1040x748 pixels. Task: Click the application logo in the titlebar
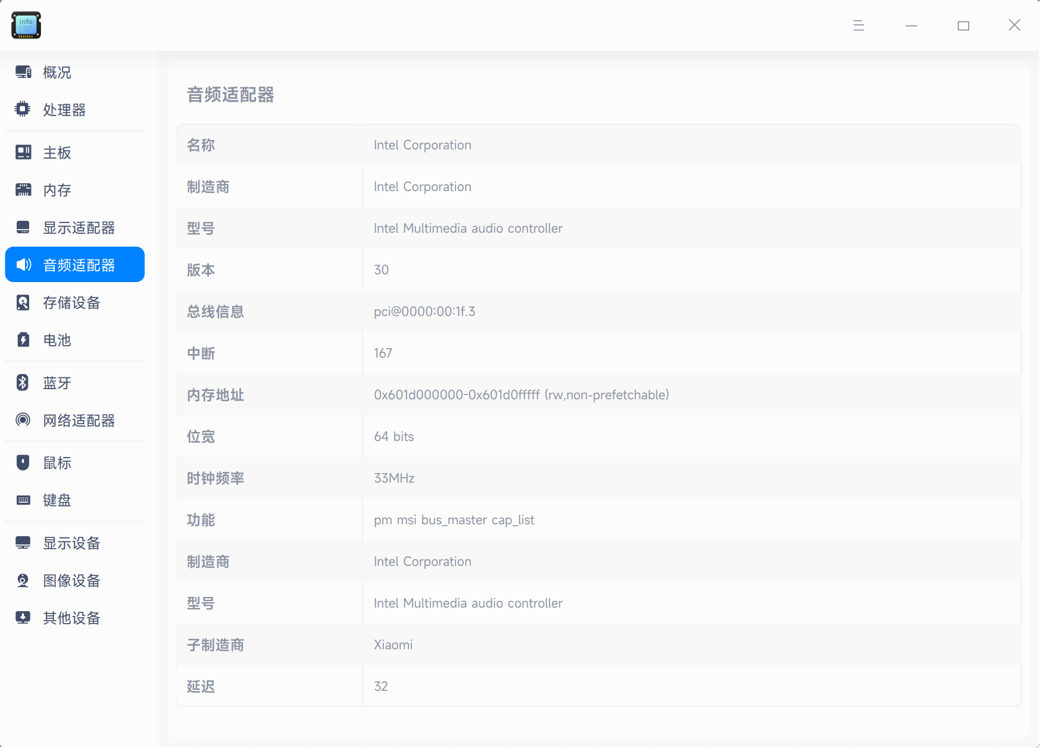tap(26, 25)
